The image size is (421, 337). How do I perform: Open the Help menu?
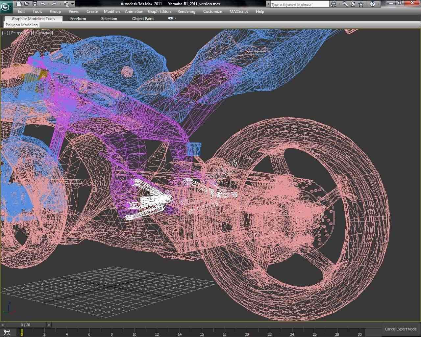pyautogui.click(x=260, y=11)
